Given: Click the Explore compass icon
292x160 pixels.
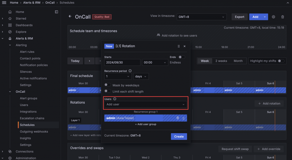Looking at the screenshot, I should click(10, 32).
